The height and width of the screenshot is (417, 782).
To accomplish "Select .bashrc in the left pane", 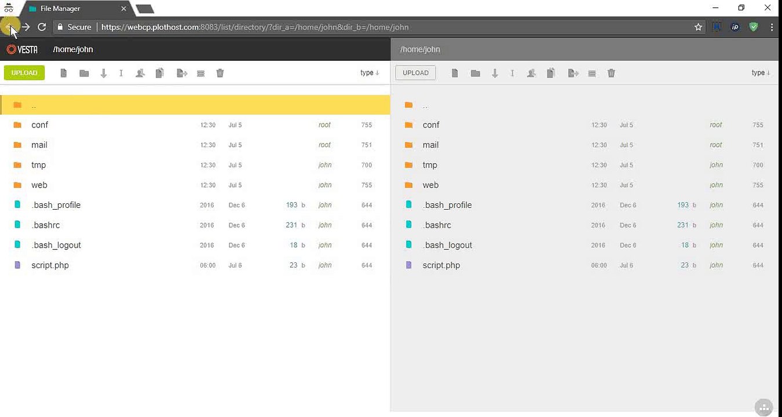I will (x=195, y=225).
